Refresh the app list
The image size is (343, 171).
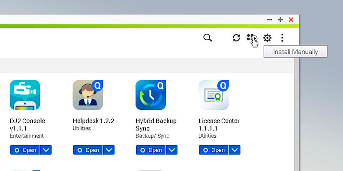click(236, 38)
